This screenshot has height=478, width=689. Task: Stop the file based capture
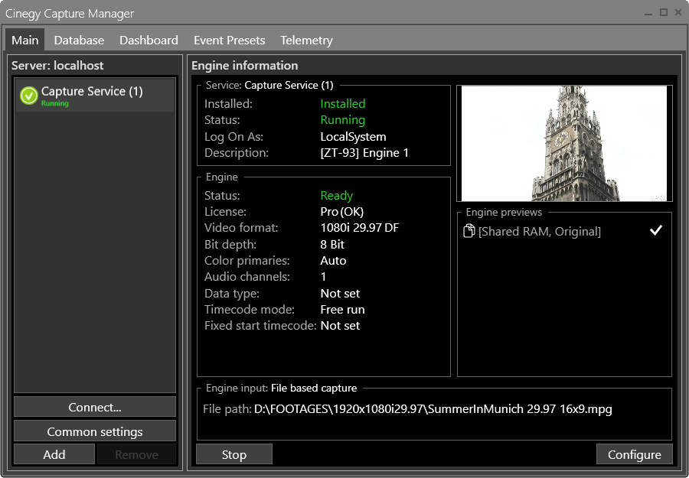coord(233,454)
